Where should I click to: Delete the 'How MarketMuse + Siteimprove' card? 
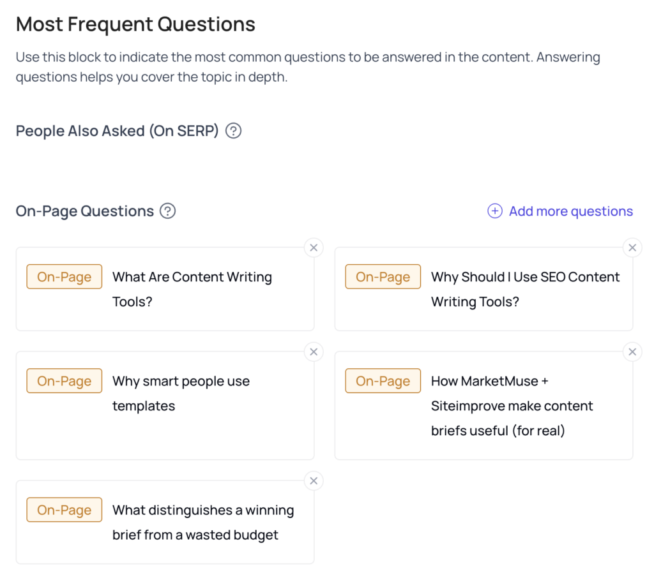(x=632, y=352)
